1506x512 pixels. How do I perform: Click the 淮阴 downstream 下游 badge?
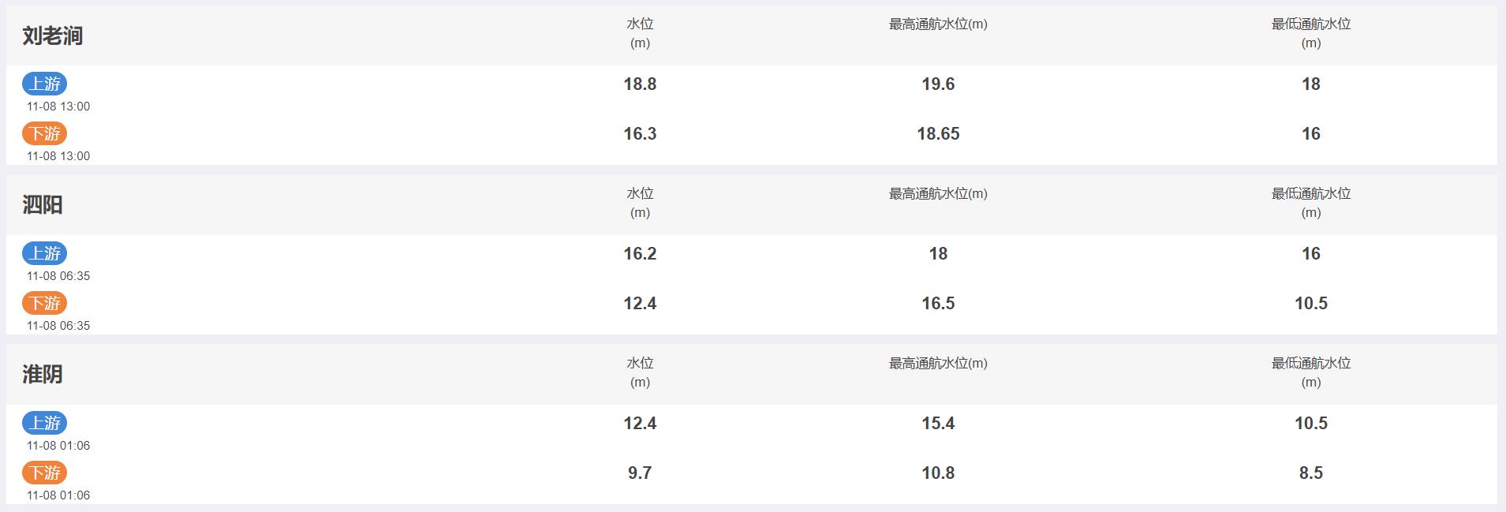45,473
